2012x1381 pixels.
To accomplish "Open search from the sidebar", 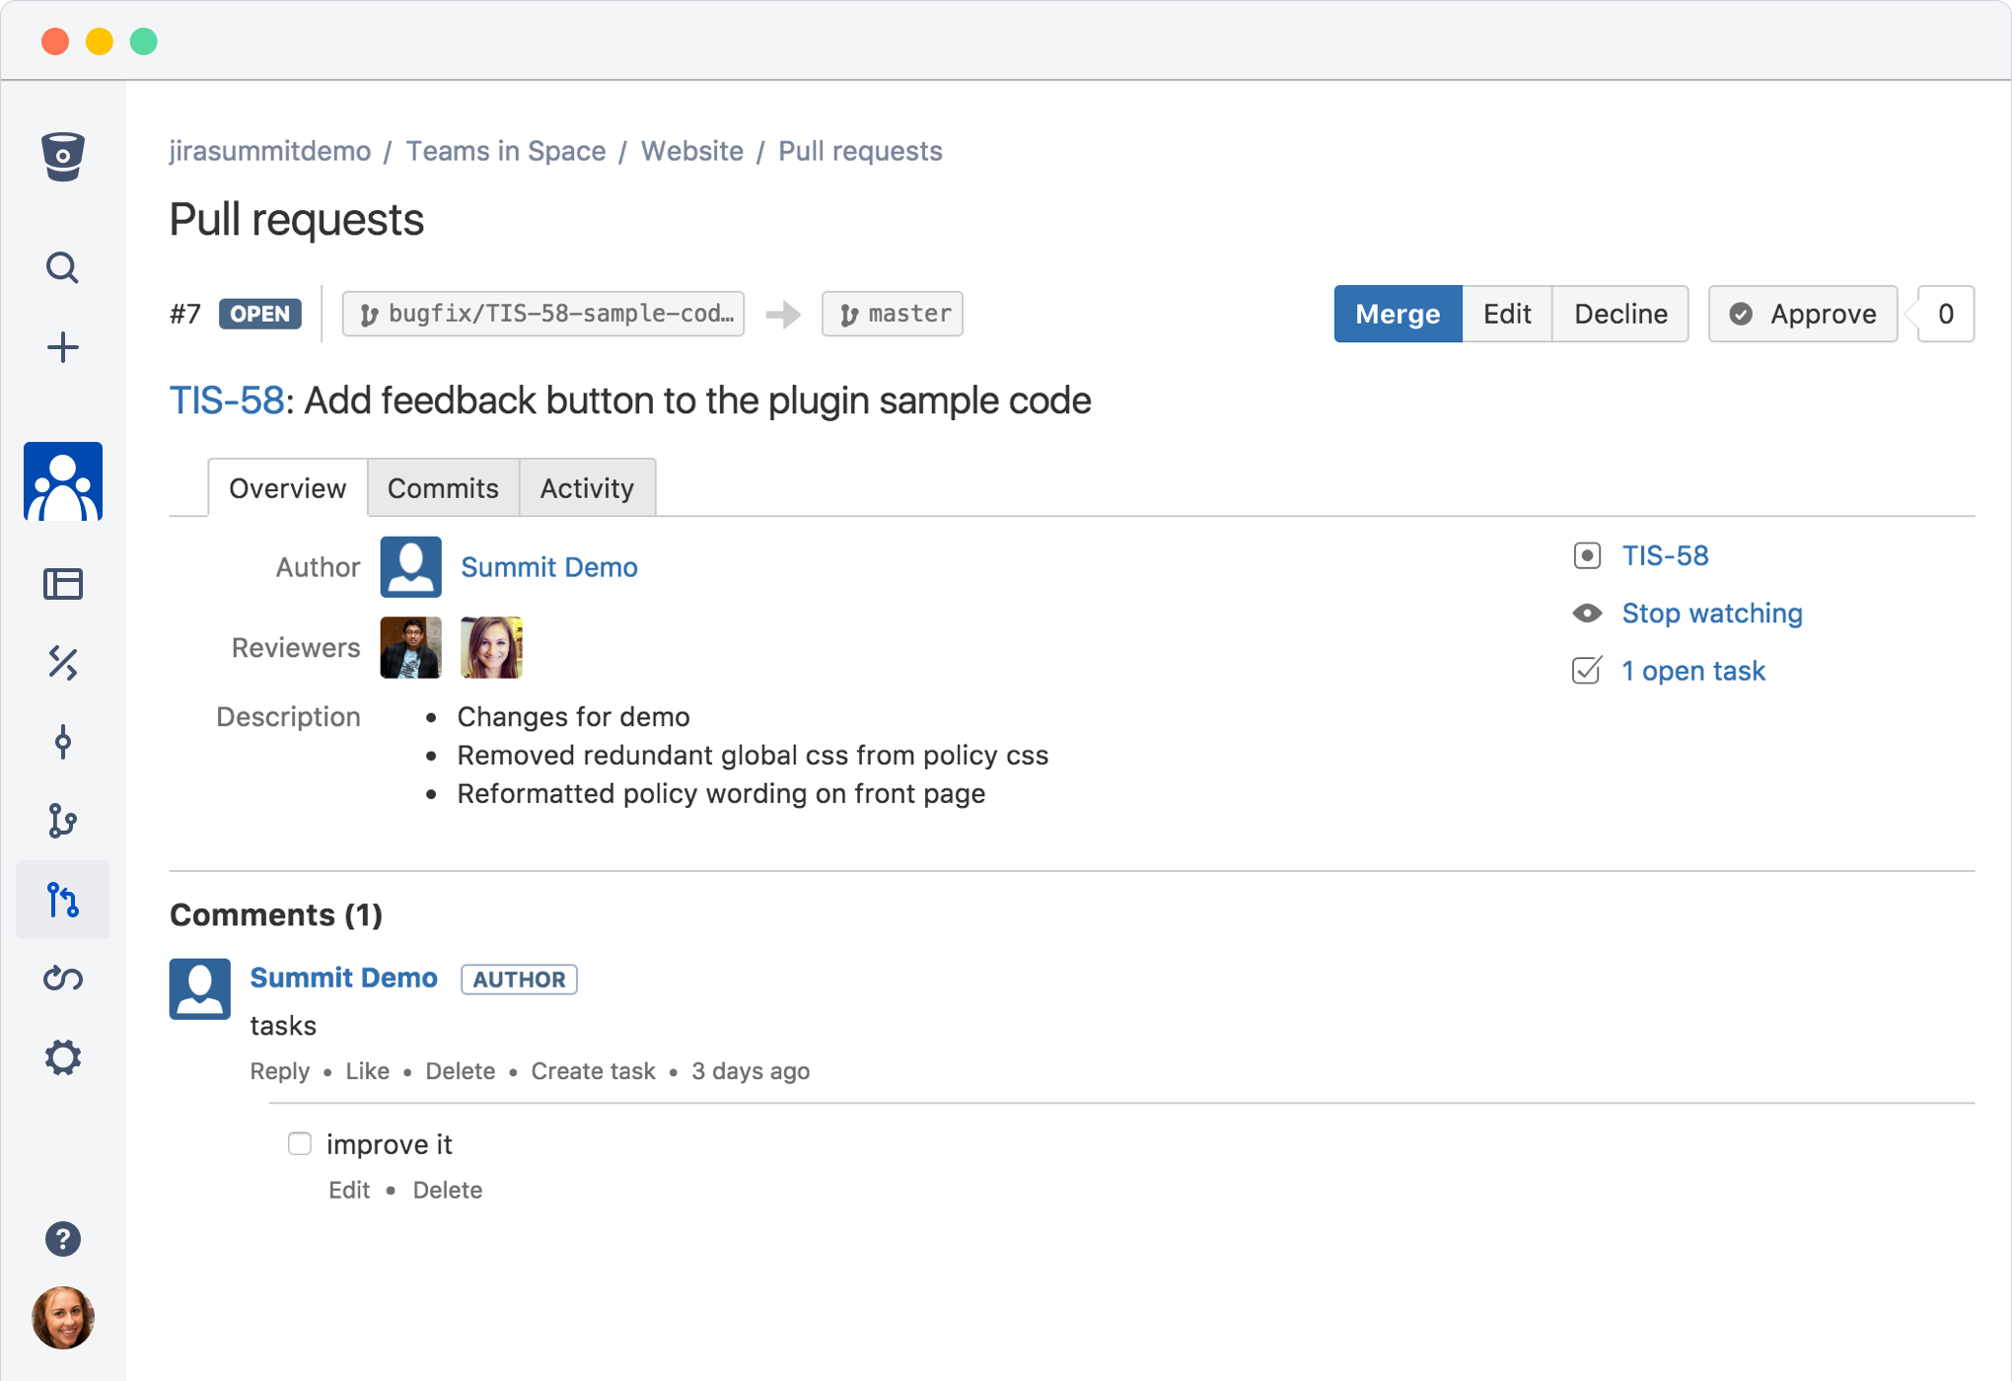I will pyautogui.click(x=63, y=267).
